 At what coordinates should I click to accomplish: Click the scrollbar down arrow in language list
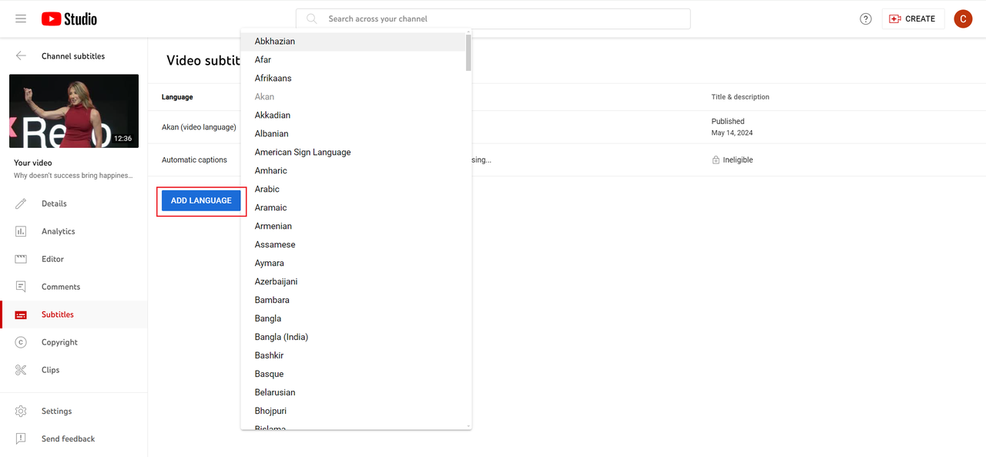point(468,425)
